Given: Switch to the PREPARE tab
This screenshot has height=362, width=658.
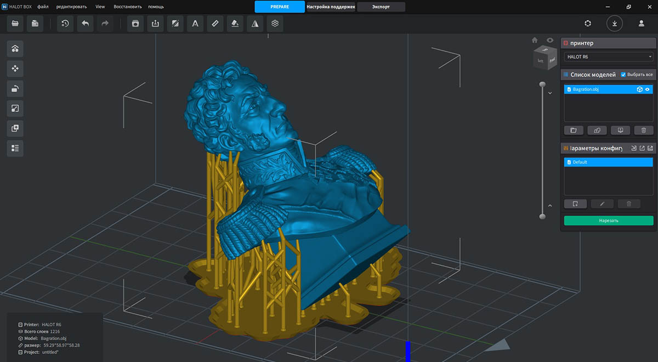Looking at the screenshot, I should point(280,7).
